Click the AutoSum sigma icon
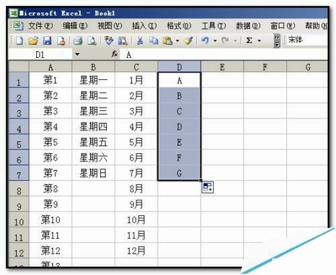Screen dimensions: 336x275 (x=249, y=40)
